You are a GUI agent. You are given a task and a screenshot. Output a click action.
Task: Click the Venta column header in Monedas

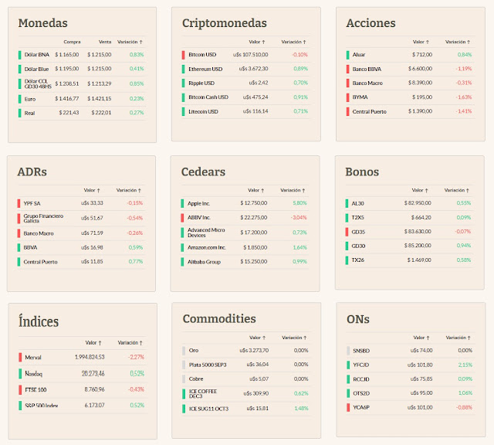pyautogui.click(x=105, y=42)
